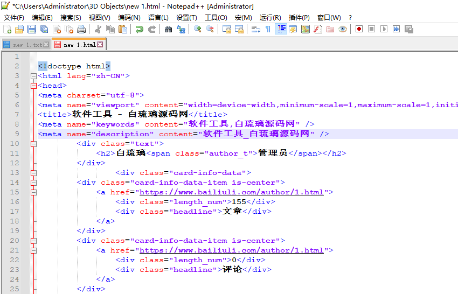This screenshot has width=458, height=294.
Task: Run macro multiple times icon
Action: (x=396, y=29)
